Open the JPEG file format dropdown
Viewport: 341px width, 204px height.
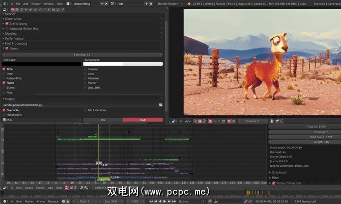41,120
